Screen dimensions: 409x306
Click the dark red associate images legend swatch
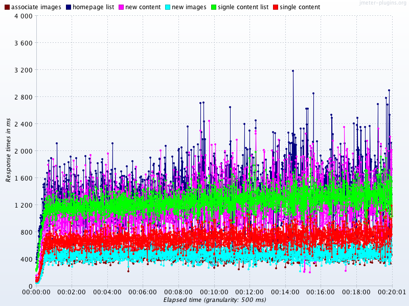pos(7,7)
